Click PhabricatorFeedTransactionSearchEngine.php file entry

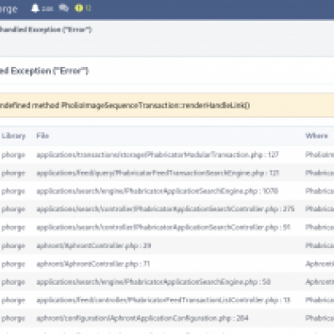pyautogui.click(x=157, y=173)
